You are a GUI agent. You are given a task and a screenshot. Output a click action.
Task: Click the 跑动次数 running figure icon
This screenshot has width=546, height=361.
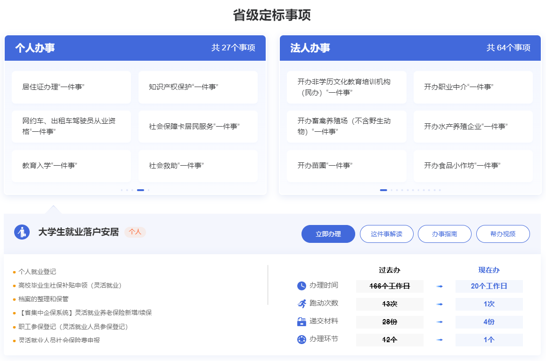302,304
